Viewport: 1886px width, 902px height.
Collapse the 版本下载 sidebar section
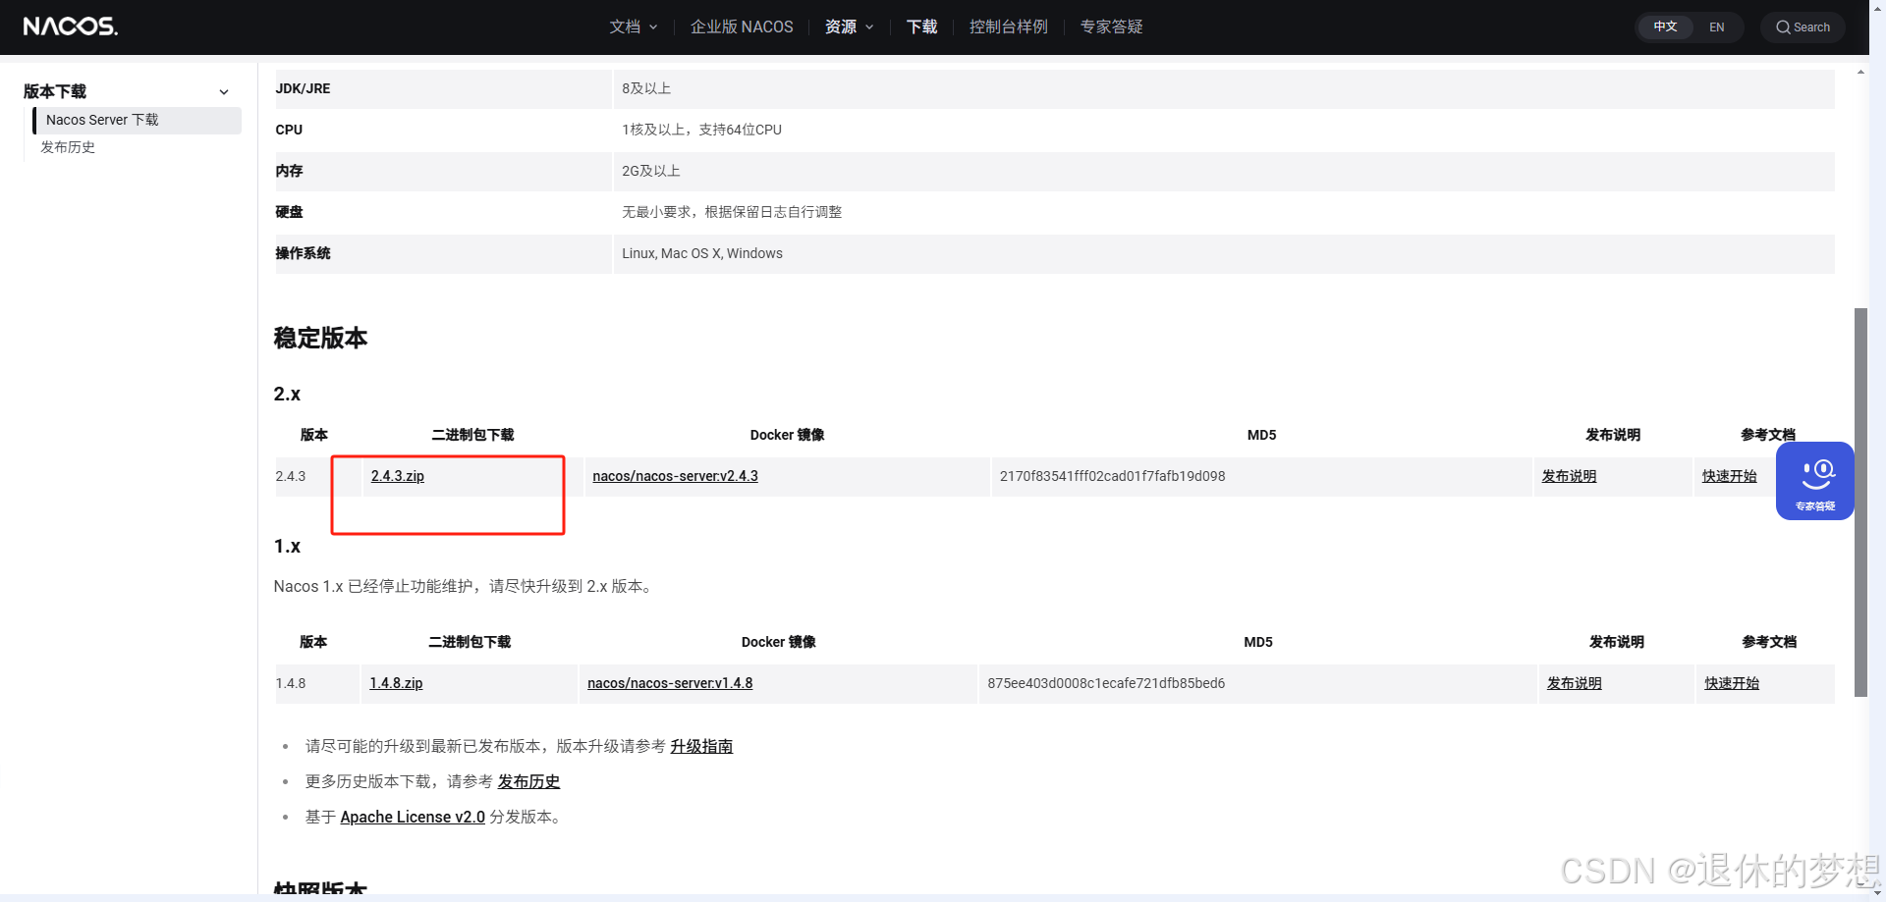coord(224,91)
